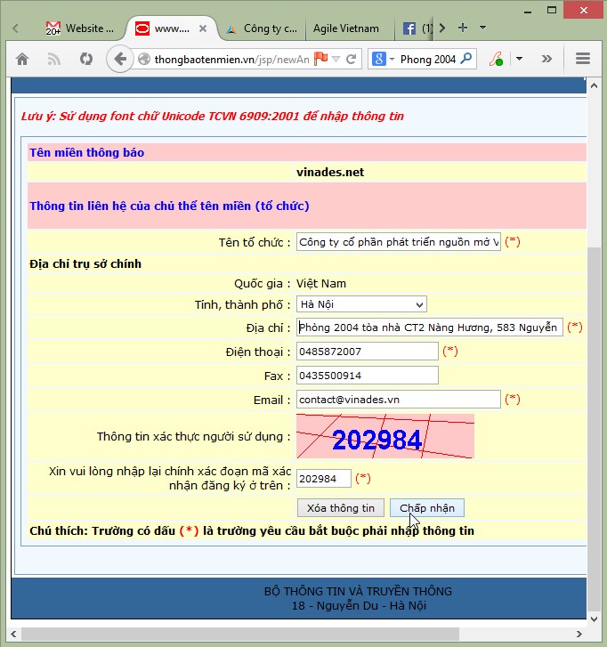The width and height of the screenshot is (607, 647).
Task: Switch to the Facebook tab
Action: pyautogui.click(x=415, y=28)
